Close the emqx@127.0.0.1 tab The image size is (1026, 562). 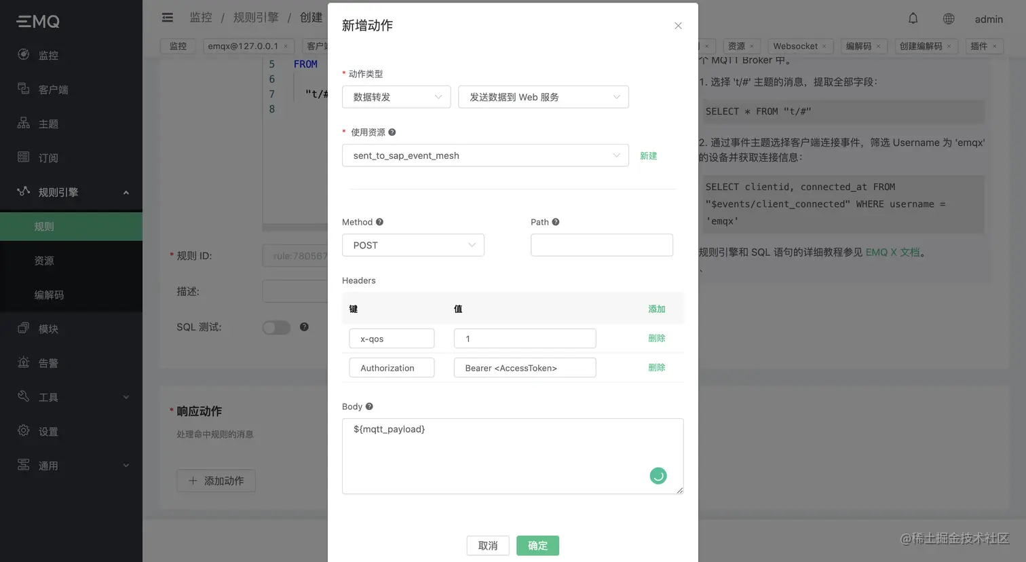pyautogui.click(x=286, y=46)
